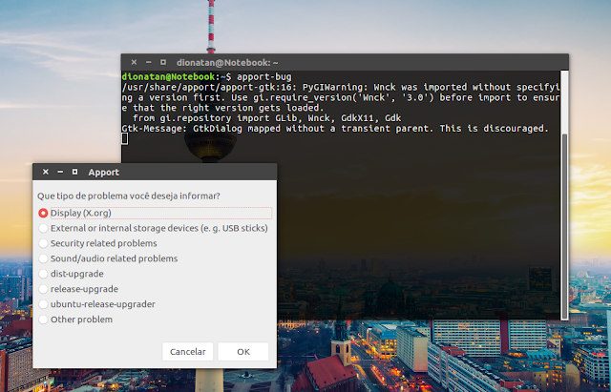The image size is (611, 392).
Task: Click the terminal cursor block
Action: click(x=125, y=138)
